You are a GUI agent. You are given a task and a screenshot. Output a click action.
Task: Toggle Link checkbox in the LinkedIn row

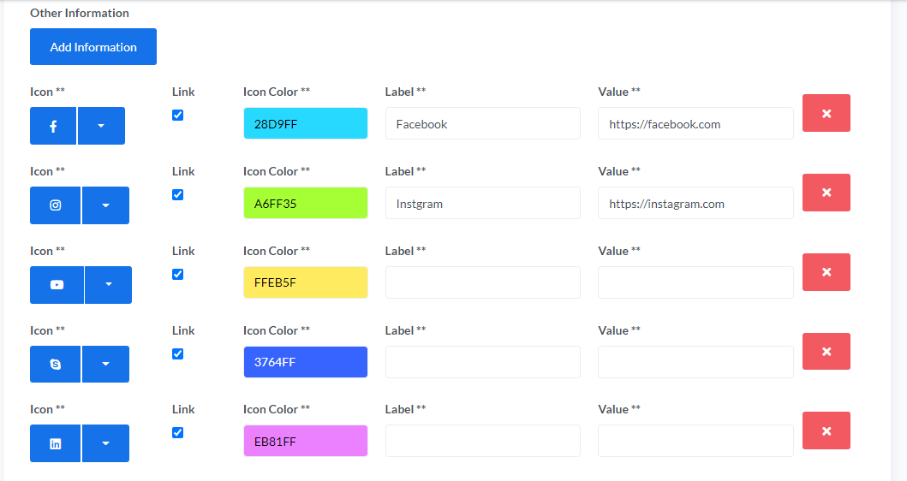pyautogui.click(x=177, y=433)
